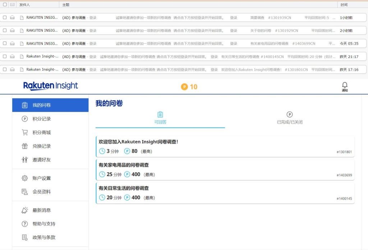
Task: Click envelope icon of the 昨天 21:17 email
Action: click(13, 57)
